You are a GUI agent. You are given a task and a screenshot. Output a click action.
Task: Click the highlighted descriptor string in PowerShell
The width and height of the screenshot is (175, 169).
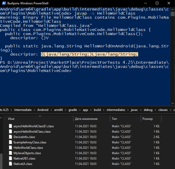90,54
